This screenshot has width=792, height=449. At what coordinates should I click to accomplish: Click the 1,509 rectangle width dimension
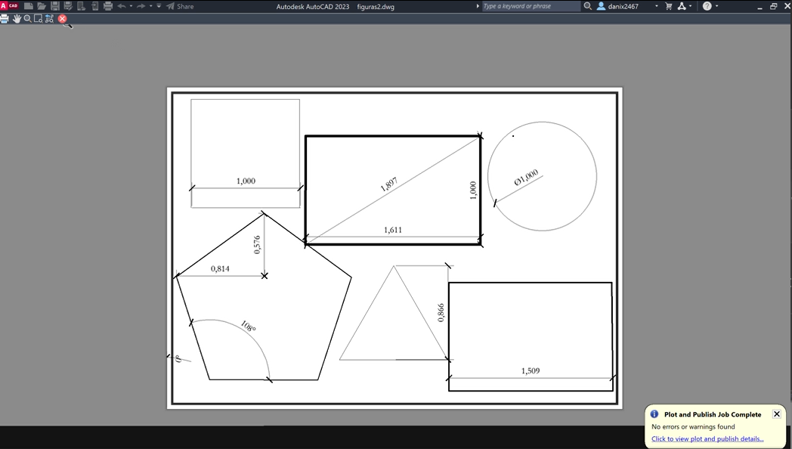[531, 370]
